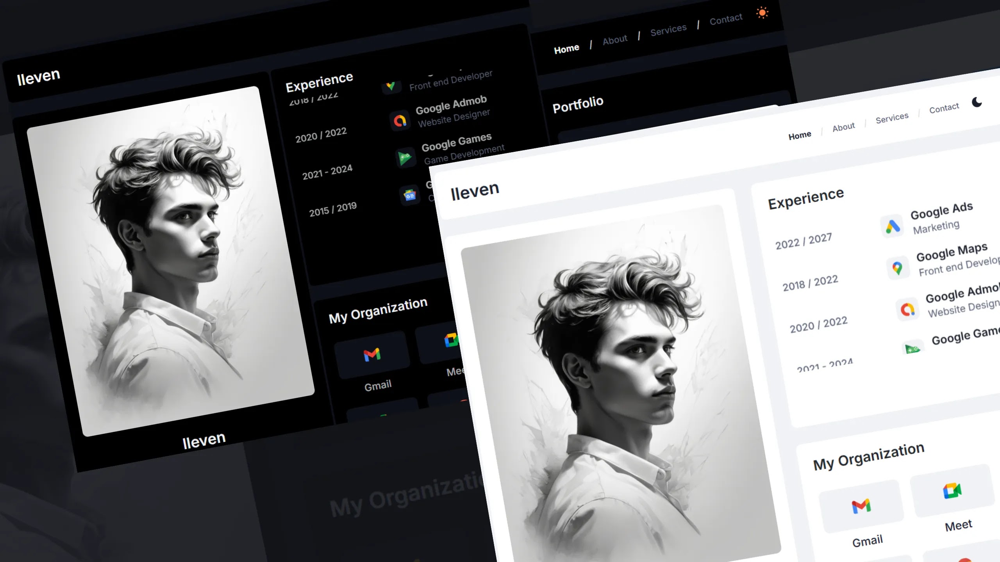This screenshot has width=1000, height=562.
Task: Click the Google Admob icon in the light page
Action: point(907,309)
